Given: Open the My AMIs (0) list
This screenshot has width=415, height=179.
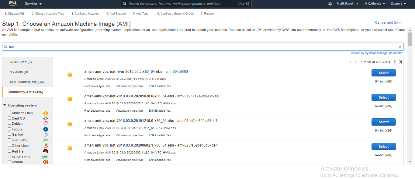Looking at the screenshot, I should pyautogui.click(x=28, y=72).
